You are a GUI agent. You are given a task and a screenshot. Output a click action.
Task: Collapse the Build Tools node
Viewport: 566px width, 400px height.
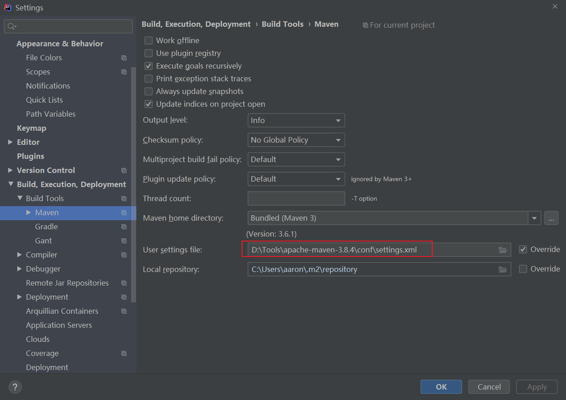[20, 198]
